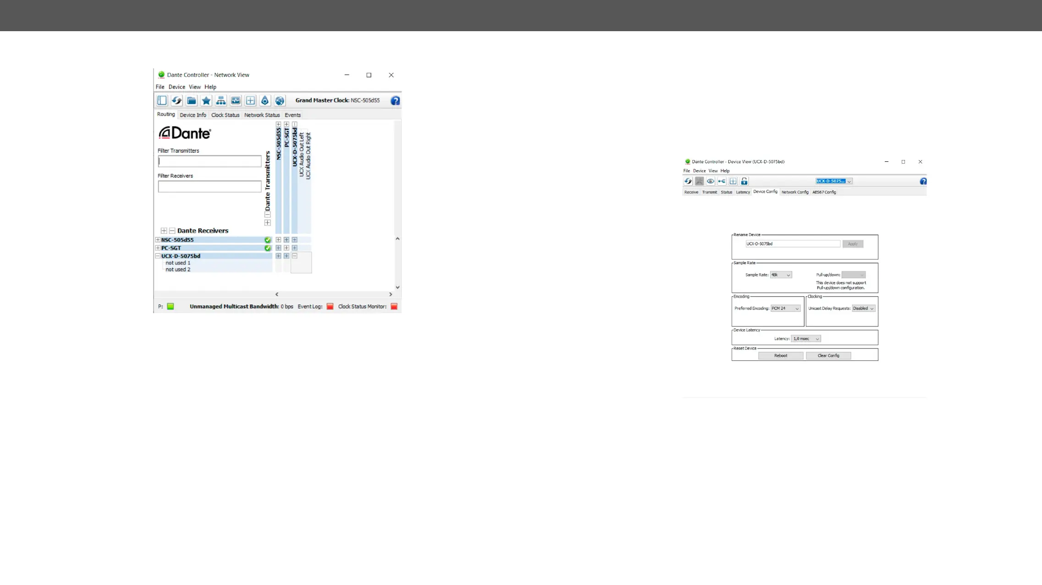Click green checkmark on NSC-505d55 receiver row
This screenshot has width=1042, height=585.
click(268, 240)
